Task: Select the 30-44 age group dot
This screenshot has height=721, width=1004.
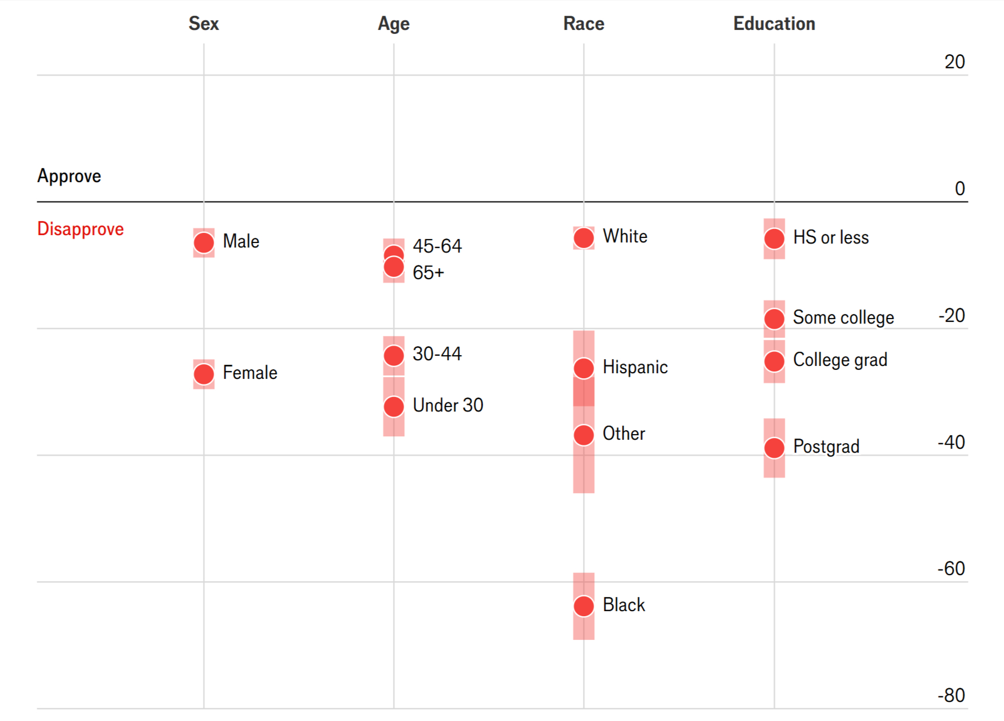Action: coord(393,356)
